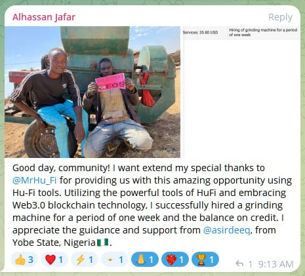Toggle the selected trophy reaction
The image size is (305, 276).
pyautogui.click(x=205, y=260)
